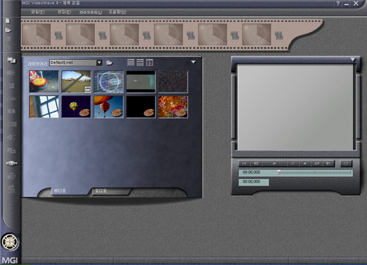This screenshot has width=367, height=265.
Task: Browse for library with folder icon
Action: pos(109,63)
